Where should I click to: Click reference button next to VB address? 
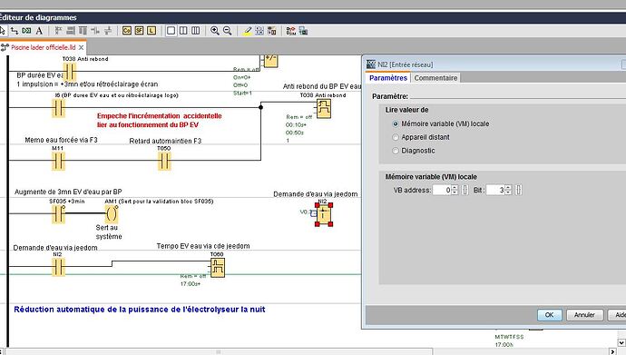click(x=465, y=190)
